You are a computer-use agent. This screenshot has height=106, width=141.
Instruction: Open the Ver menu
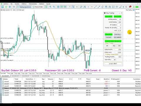tap(11, 4)
